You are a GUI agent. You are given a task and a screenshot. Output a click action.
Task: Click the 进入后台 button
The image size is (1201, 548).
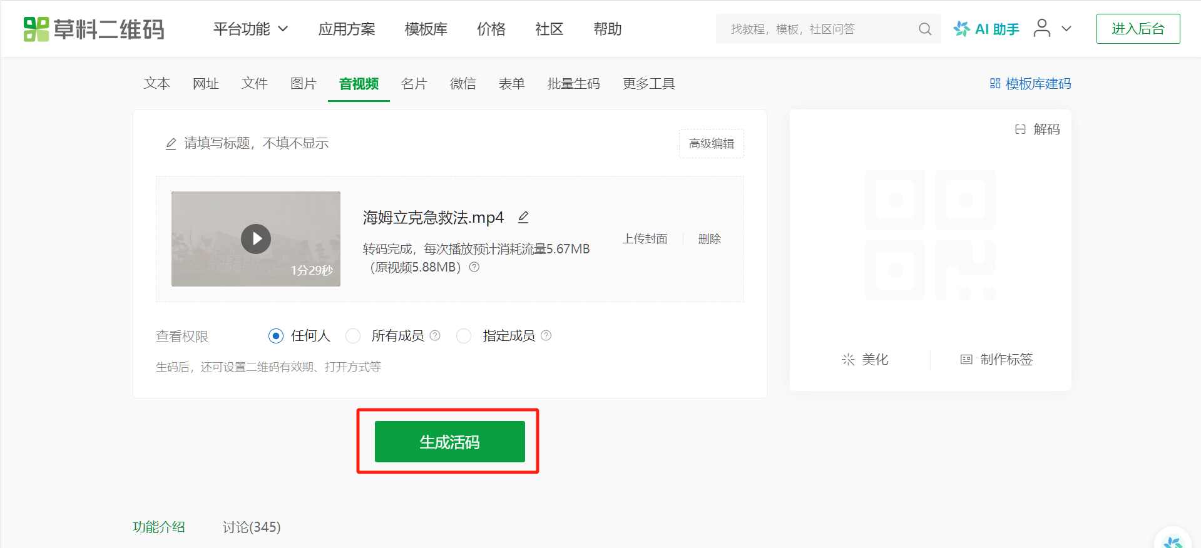pos(1138,29)
